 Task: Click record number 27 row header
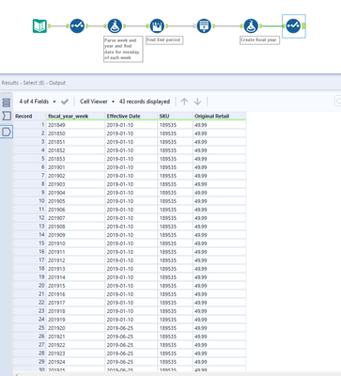pyautogui.click(x=30, y=345)
